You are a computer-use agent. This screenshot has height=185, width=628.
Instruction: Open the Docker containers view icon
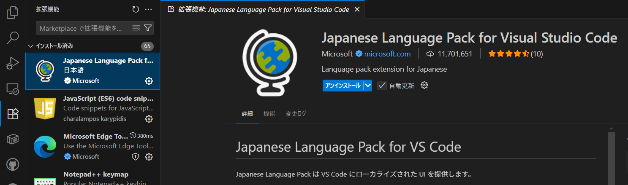pos(13,139)
